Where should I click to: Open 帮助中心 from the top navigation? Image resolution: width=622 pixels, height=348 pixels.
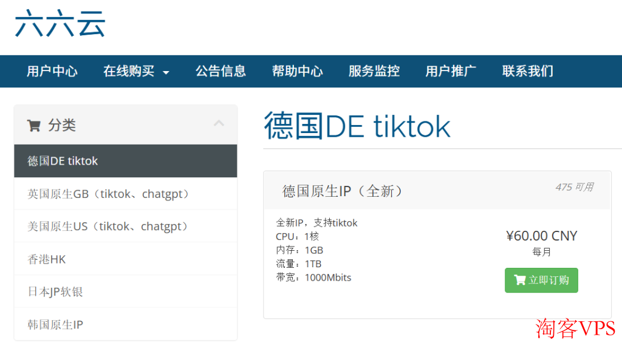(297, 72)
